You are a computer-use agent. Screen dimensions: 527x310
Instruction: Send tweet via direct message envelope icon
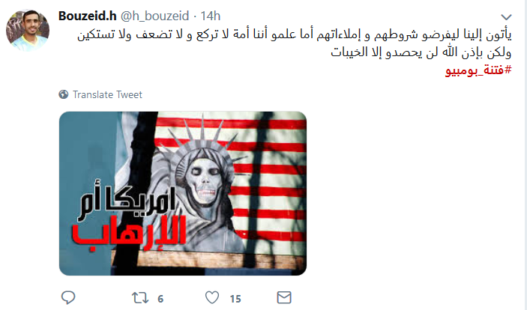(284, 297)
